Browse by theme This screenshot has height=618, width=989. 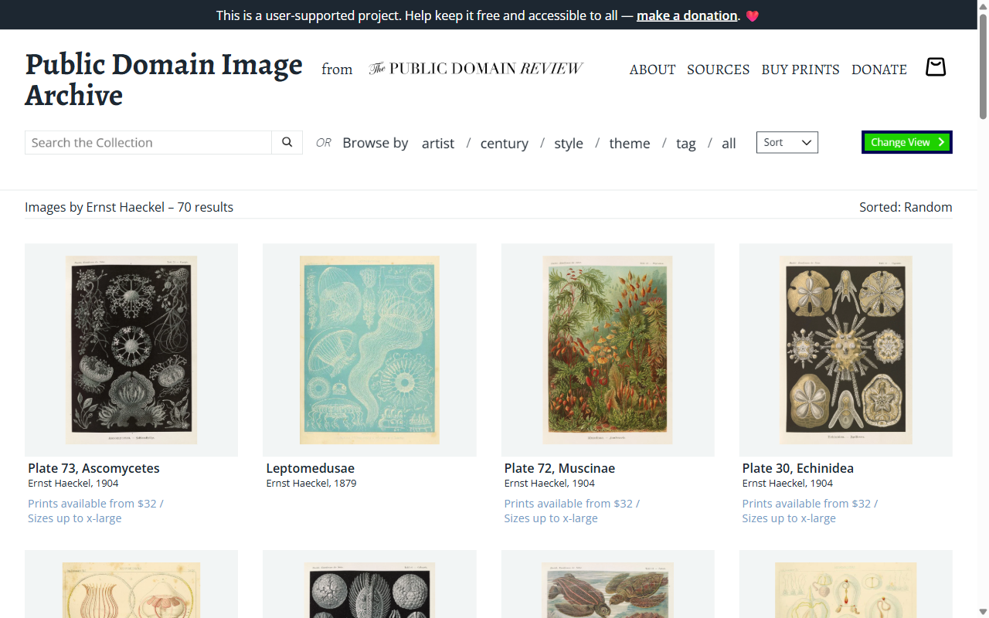pyautogui.click(x=630, y=144)
